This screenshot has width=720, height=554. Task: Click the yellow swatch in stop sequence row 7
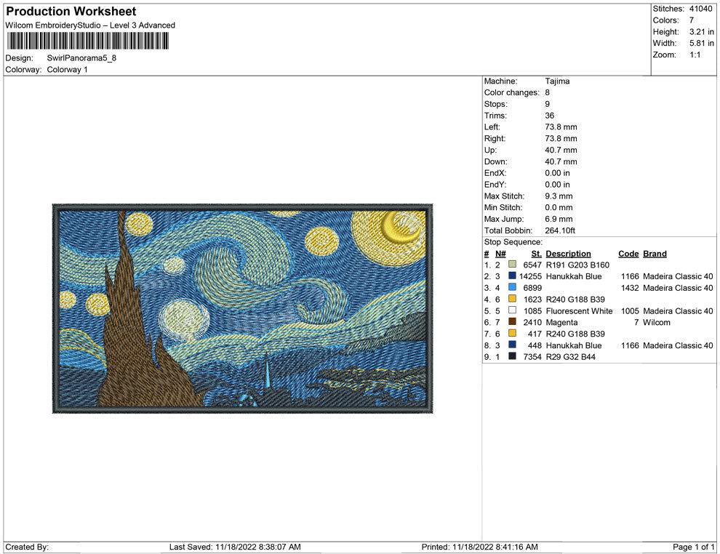[x=512, y=333]
